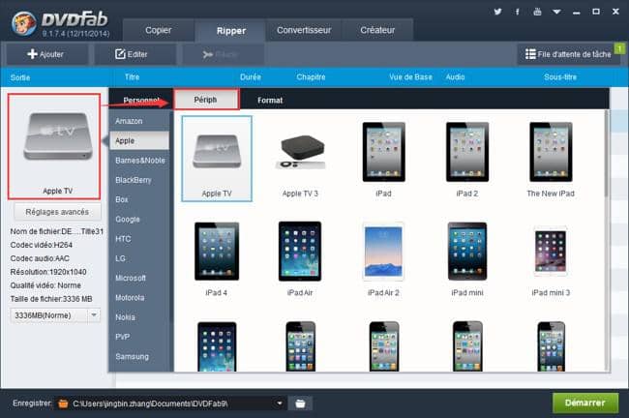629x418 pixels.
Task: Click the Chapitre column header
Action: tap(311, 77)
